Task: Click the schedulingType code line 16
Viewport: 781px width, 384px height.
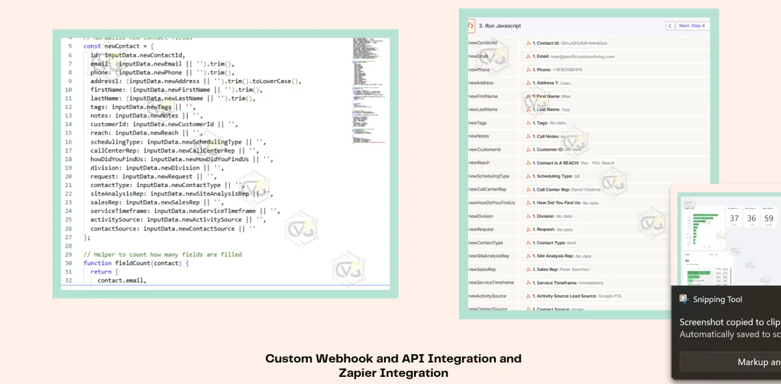Action: [178, 142]
